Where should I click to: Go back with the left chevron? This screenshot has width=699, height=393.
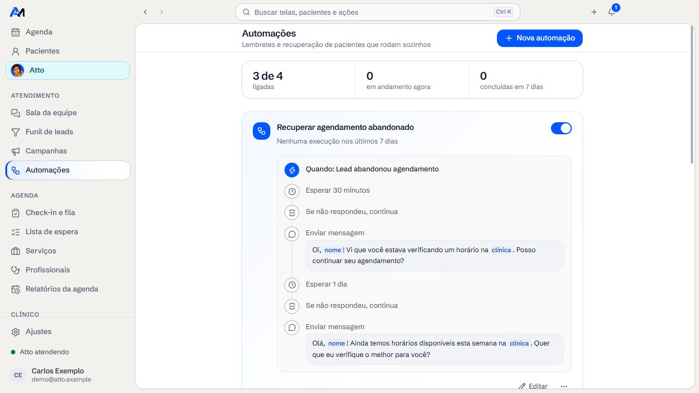pos(145,12)
